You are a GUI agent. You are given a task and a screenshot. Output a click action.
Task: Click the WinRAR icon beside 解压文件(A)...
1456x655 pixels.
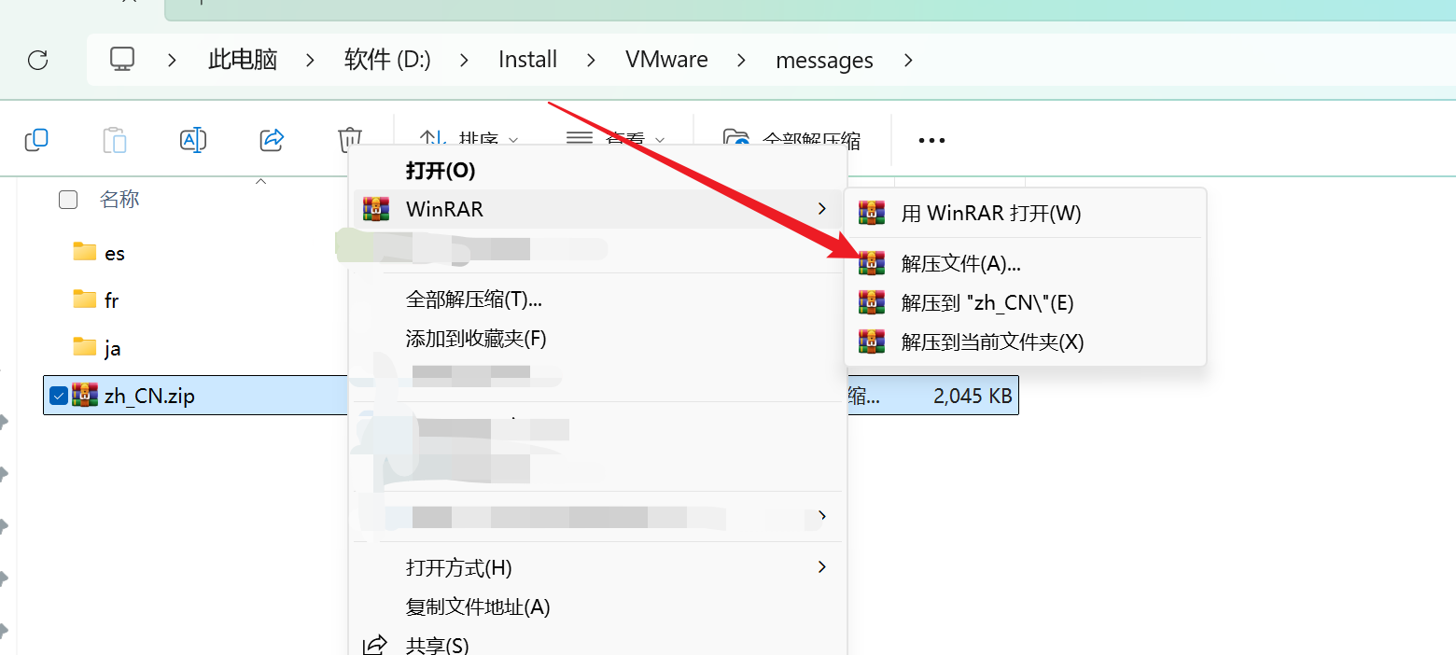[x=872, y=263]
